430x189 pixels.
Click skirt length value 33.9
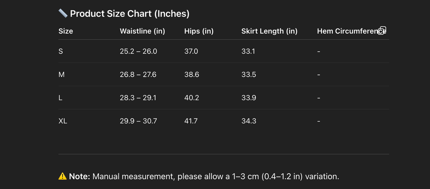[x=249, y=98]
